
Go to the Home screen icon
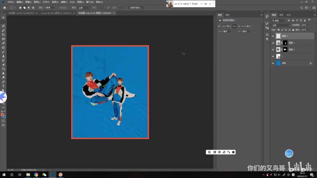coord(4,8)
